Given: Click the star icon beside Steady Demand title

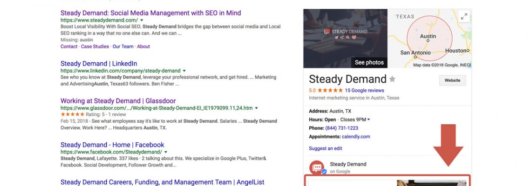Looking at the screenshot, I should (392, 79).
